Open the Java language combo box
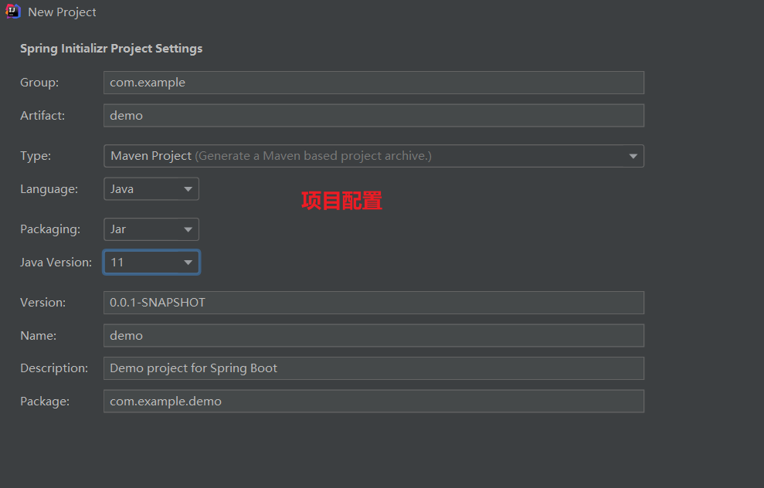 pos(151,189)
